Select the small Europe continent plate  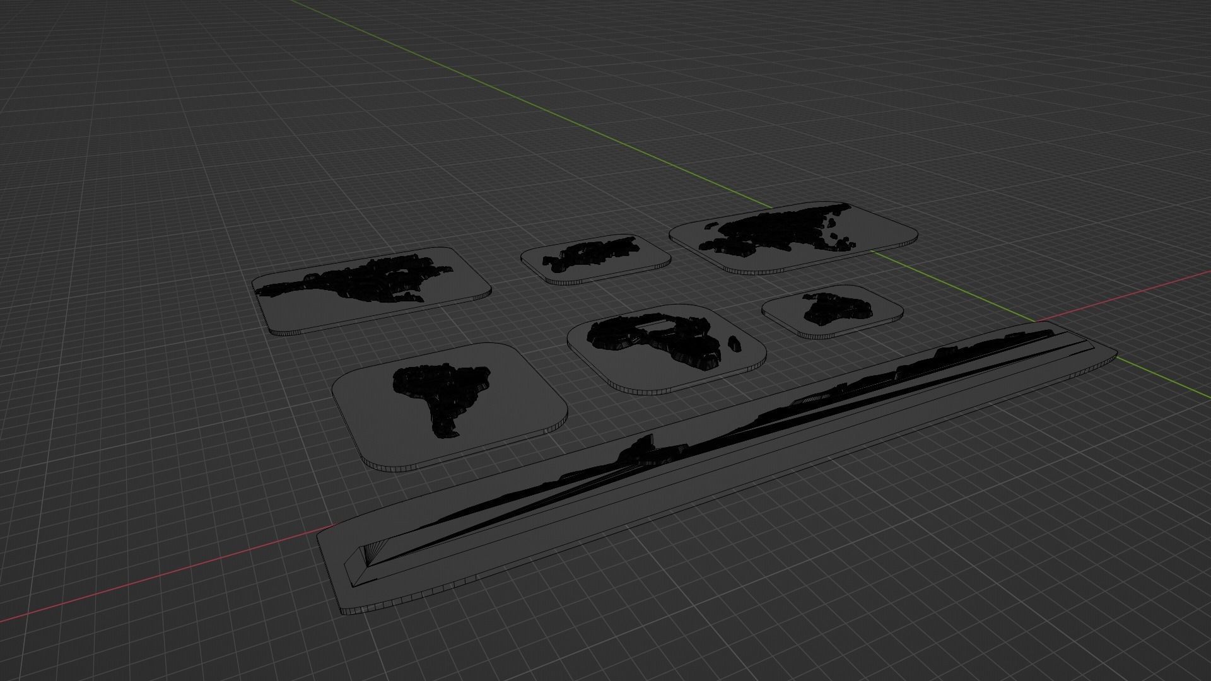click(595, 259)
